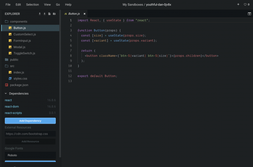This screenshot has width=253, height=167.
Task: Click 'useState(props.variant)' in line 5
Action: (134, 41)
